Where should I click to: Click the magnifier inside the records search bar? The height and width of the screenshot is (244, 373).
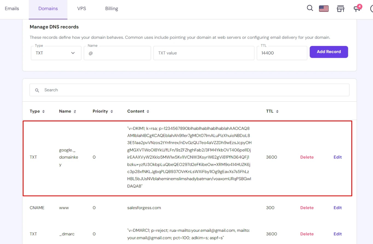(x=37, y=90)
